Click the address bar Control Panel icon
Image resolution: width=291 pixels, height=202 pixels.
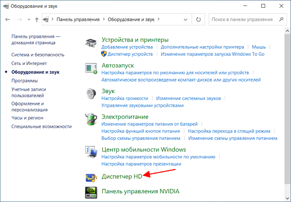[46, 19]
